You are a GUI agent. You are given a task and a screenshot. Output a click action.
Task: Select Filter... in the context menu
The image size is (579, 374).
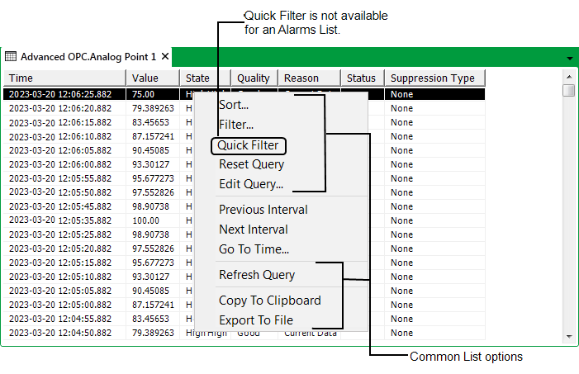pyautogui.click(x=236, y=125)
